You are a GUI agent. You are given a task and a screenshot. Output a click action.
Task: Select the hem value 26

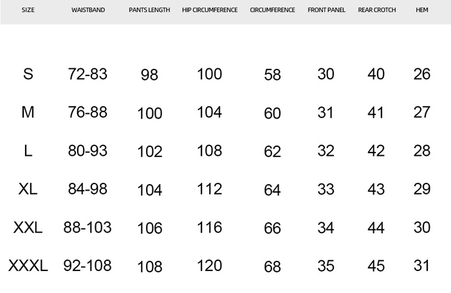(422, 74)
